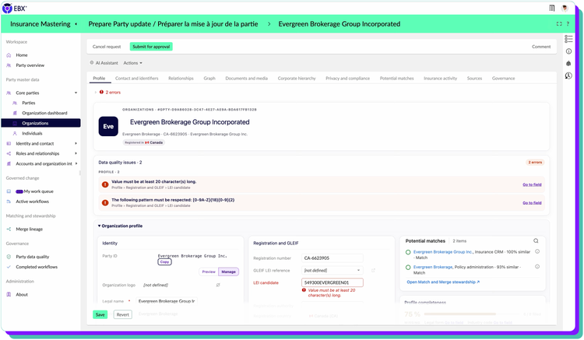Click the Eve organization avatar
The width and height of the screenshot is (584, 340).
108,127
